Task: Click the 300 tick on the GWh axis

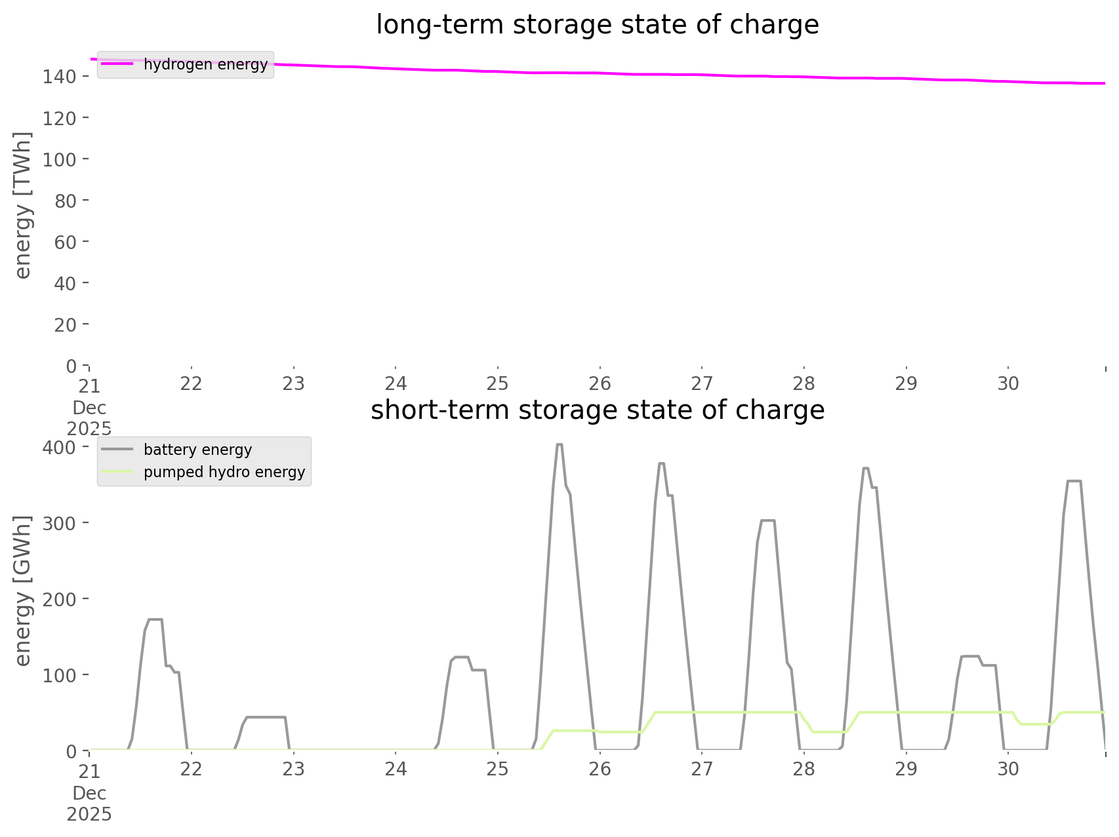Action: pos(60,523)
